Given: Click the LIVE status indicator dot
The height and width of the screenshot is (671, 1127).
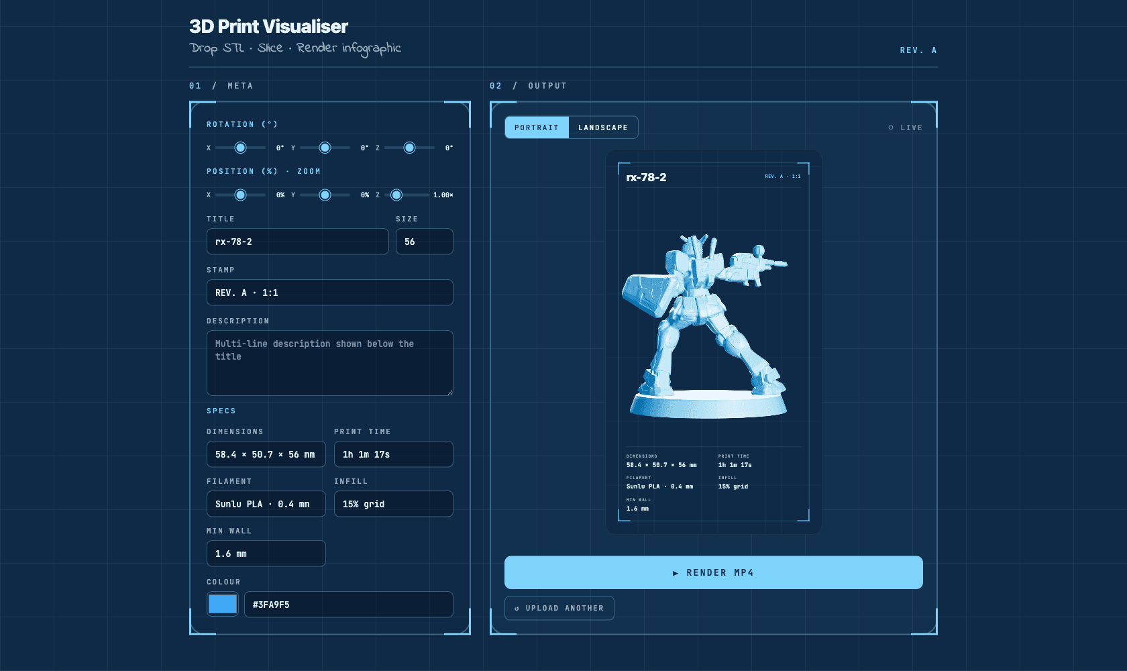Looking at the screenshot, I should coord(891,127).
